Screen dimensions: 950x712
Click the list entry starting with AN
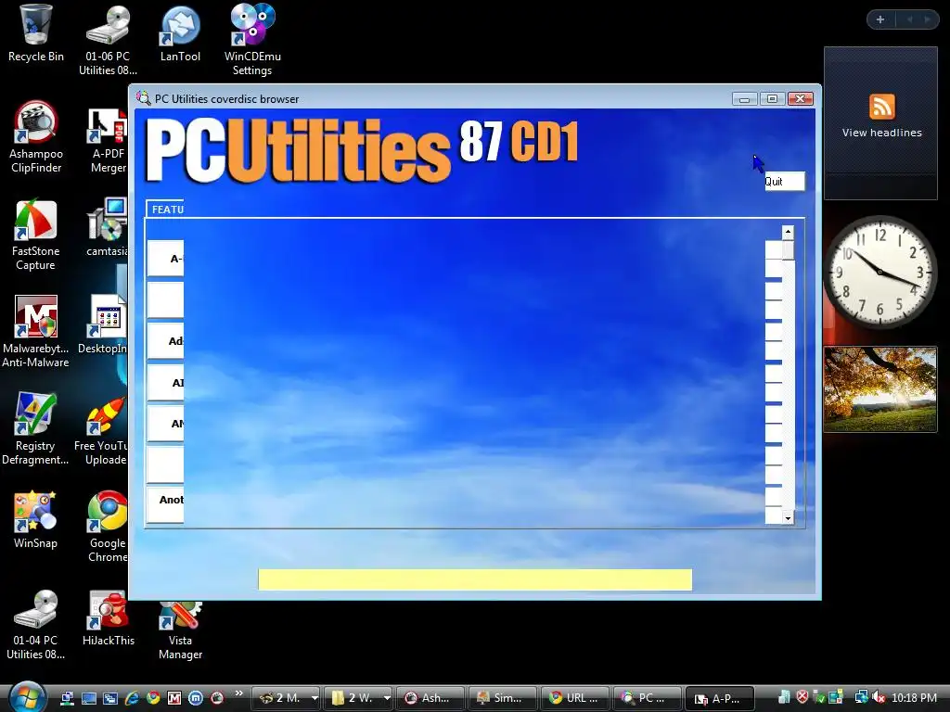coord(165,423)
